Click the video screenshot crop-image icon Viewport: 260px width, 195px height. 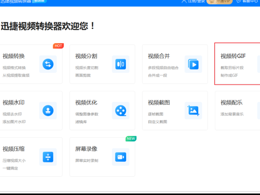[193, 111]
